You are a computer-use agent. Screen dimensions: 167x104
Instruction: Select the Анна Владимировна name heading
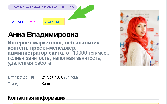tap(43, 35)
